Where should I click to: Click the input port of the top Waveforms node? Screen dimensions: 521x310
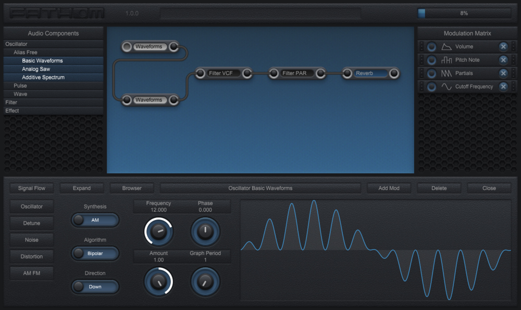[x=127, y=47]
